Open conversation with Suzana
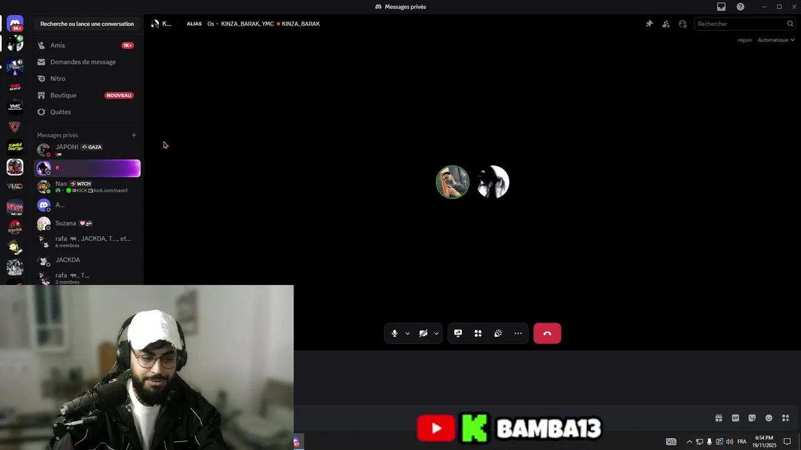 click(87, 223)
